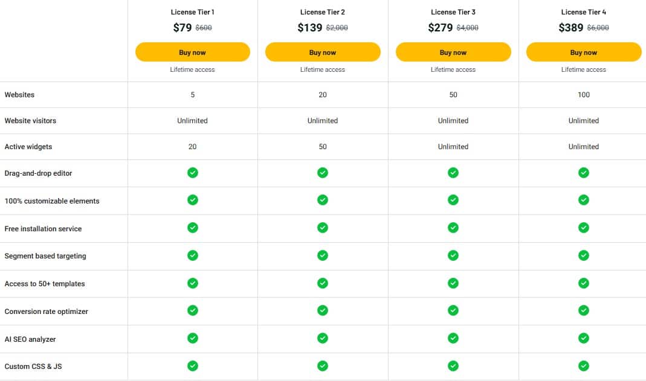Click the AI SEO analyzer feature label
Image resolution: width=646 pixels, height=381 pixels.
pyautogui.click(x=30, y=339)
